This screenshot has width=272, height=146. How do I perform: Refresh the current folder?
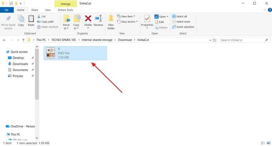coord(215,40)
